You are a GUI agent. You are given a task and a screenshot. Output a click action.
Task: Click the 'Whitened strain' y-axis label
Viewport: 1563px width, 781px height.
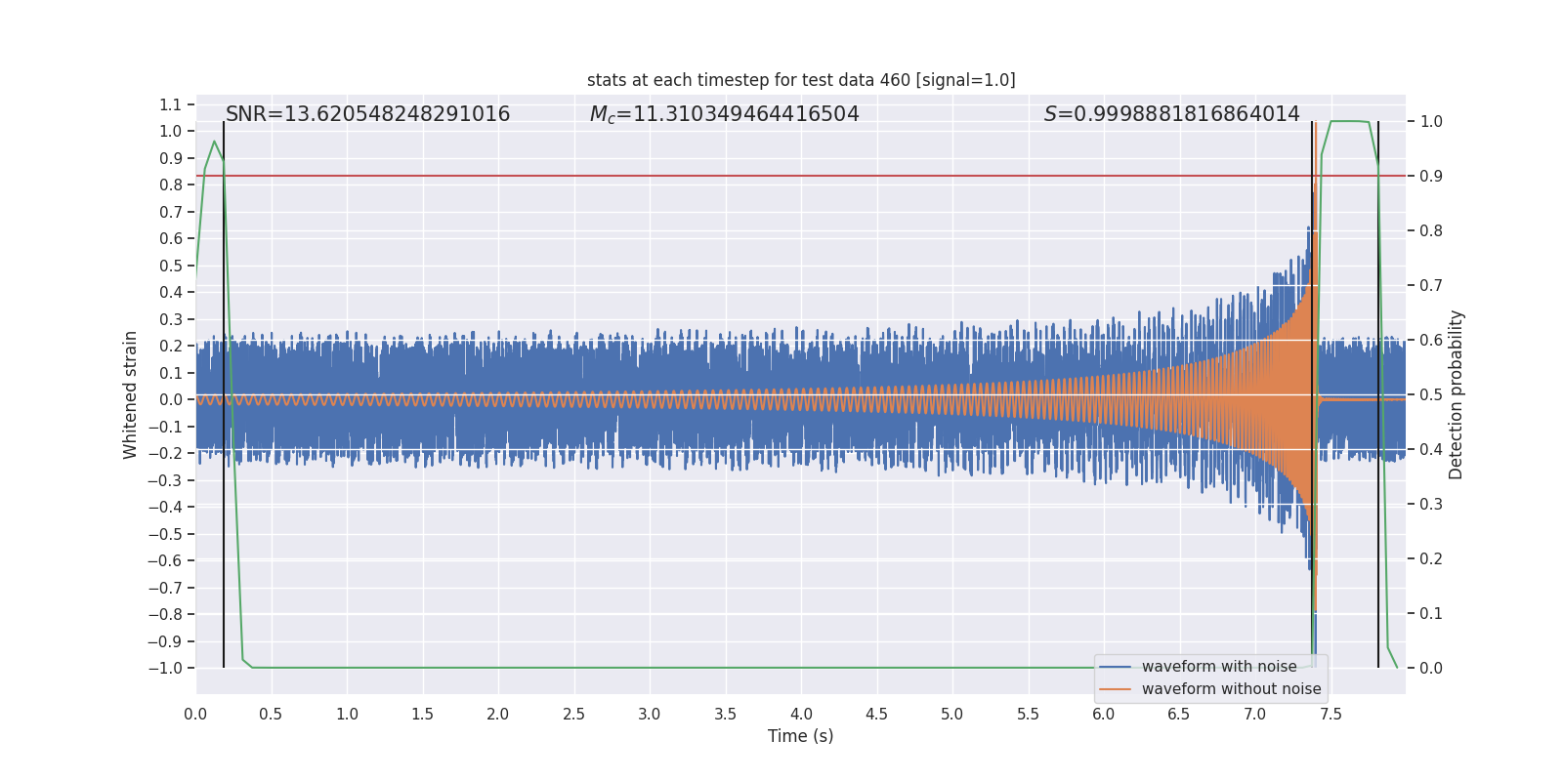click(x=130, y=394)
